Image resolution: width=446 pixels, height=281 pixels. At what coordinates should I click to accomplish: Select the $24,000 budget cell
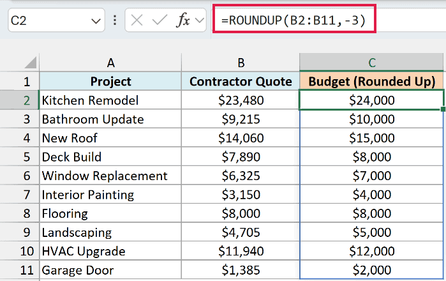tap(371, 100)
